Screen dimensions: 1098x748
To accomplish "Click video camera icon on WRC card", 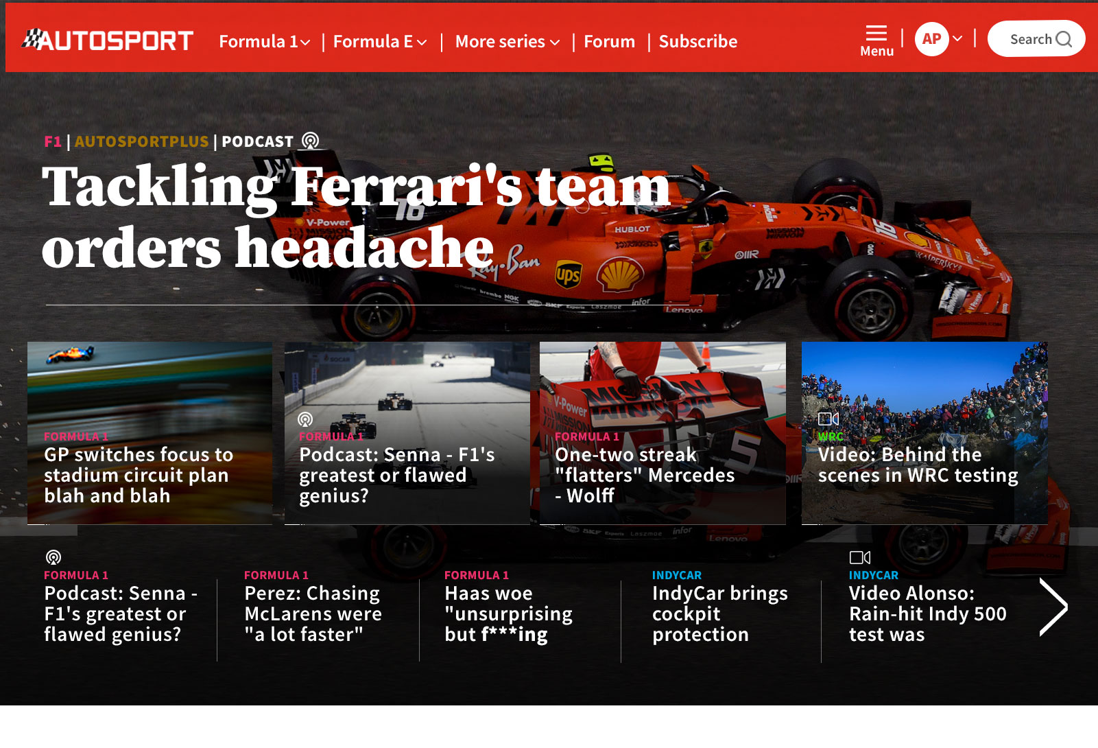I will (x=828, y=419).
